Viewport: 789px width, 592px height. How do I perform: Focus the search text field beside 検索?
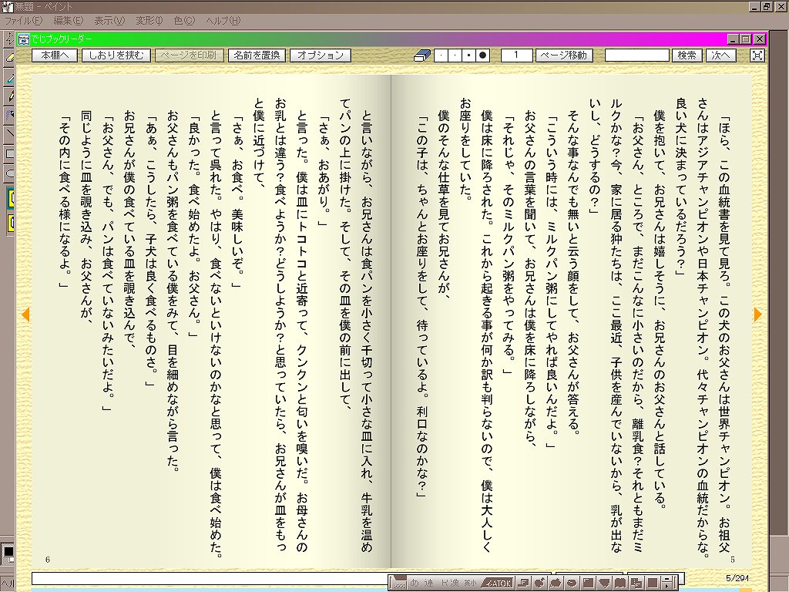tap(637, 55)
